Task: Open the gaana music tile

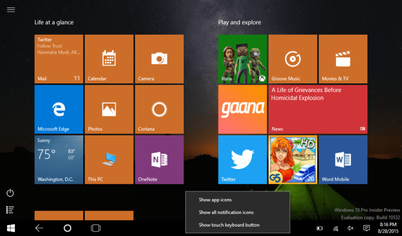Action: (x=242, y=109)
